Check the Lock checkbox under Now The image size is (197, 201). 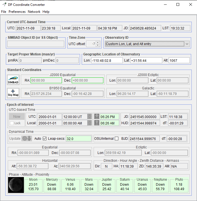[x=12, y=123]
